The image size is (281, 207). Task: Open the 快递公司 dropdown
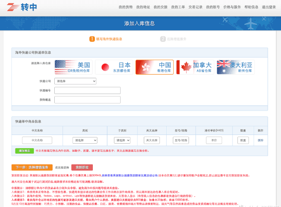click(x=75, y=81)
